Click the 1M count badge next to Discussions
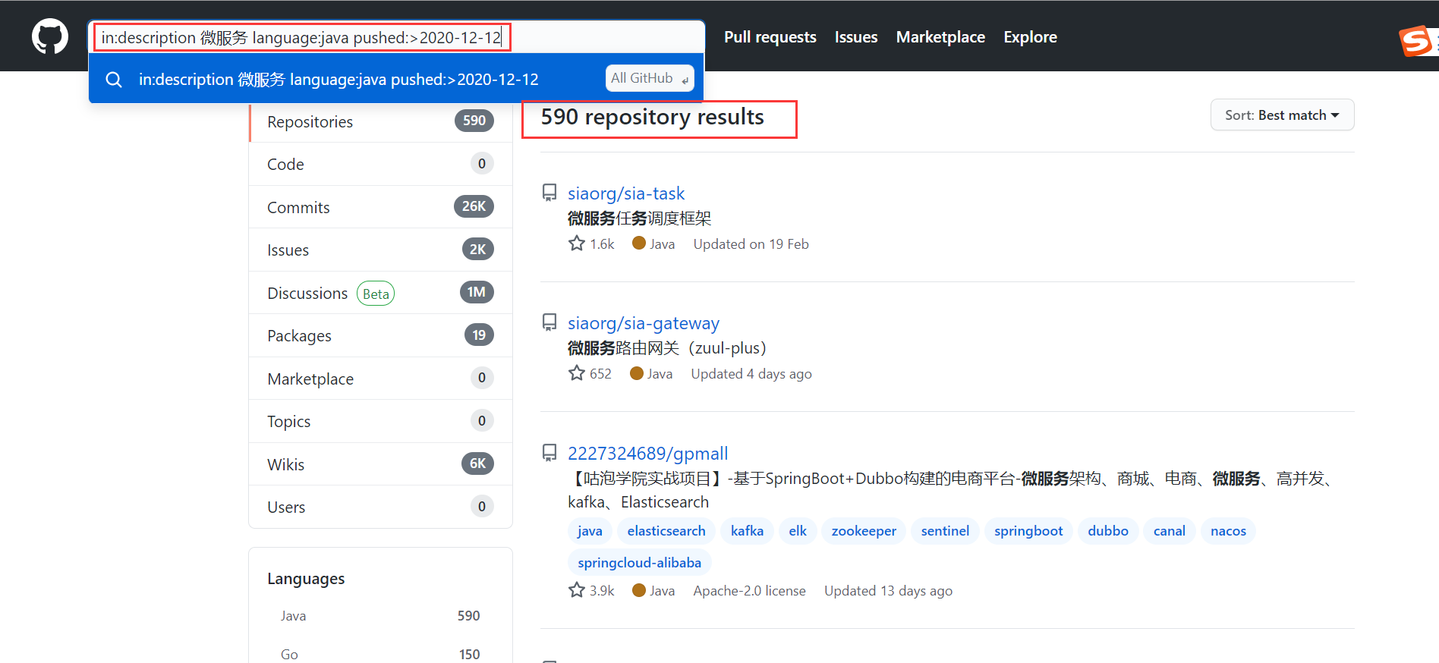 tap(477, 292)
